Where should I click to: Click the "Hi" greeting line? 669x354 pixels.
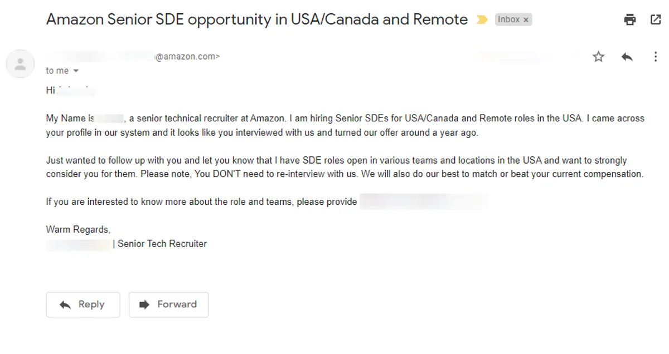[x=51, y=91]
